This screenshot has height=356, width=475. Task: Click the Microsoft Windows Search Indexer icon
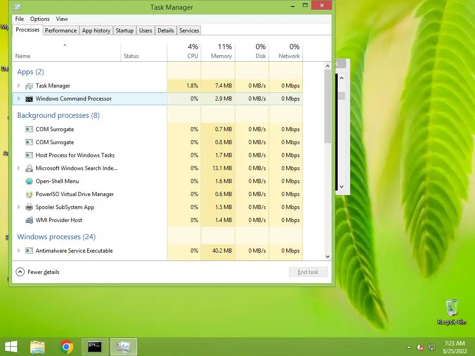click(x=29, y=168)
